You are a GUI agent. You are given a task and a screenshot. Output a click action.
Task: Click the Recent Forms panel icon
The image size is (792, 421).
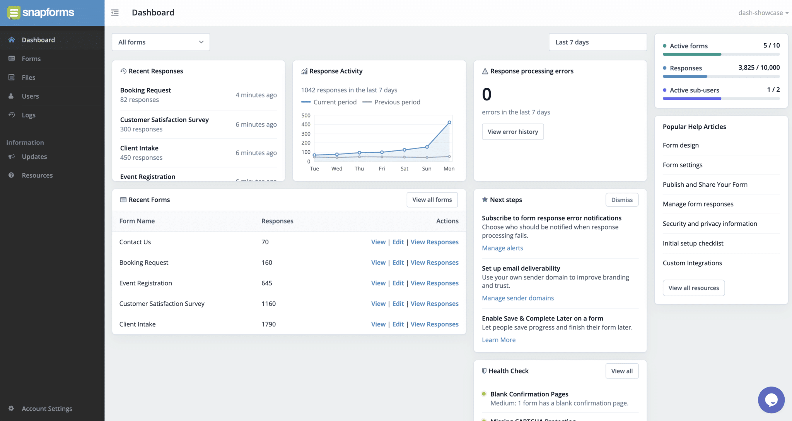123,200
